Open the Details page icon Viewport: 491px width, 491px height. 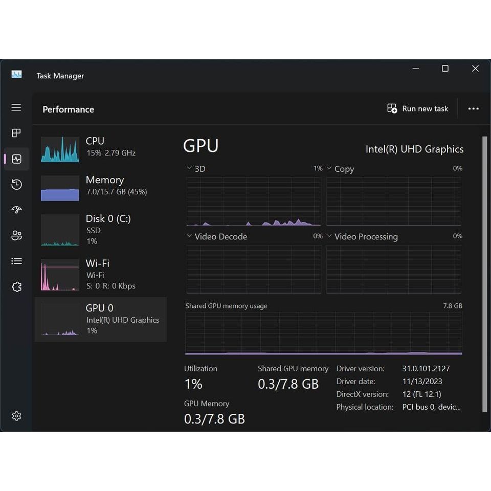click(16, 261)
